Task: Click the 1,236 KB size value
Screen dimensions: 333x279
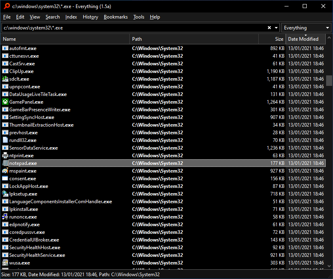Action: coord(276,148)
